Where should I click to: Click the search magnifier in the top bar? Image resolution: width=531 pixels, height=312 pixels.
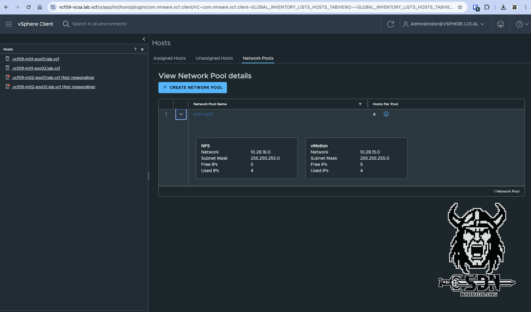point(66,24)
